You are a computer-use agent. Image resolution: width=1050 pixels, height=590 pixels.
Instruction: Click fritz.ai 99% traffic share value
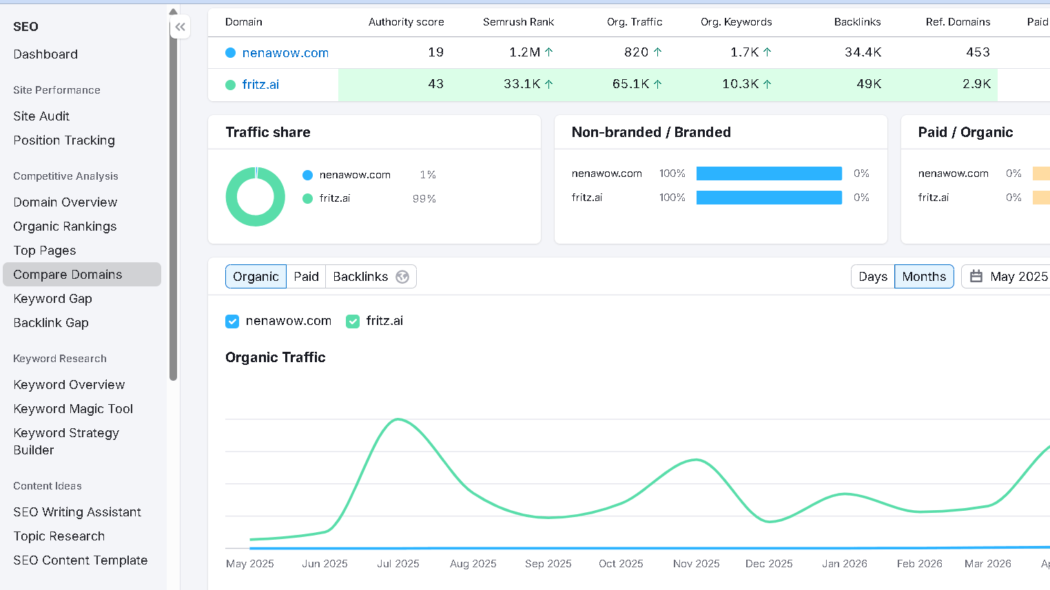[x=424, y=199]
